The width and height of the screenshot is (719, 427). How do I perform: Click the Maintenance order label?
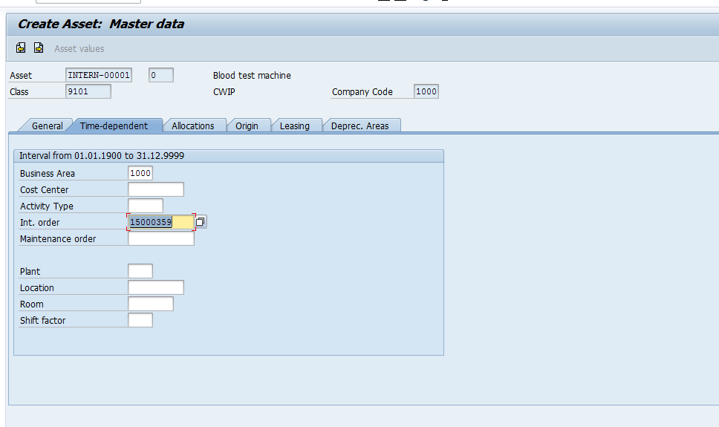point(58,239)
